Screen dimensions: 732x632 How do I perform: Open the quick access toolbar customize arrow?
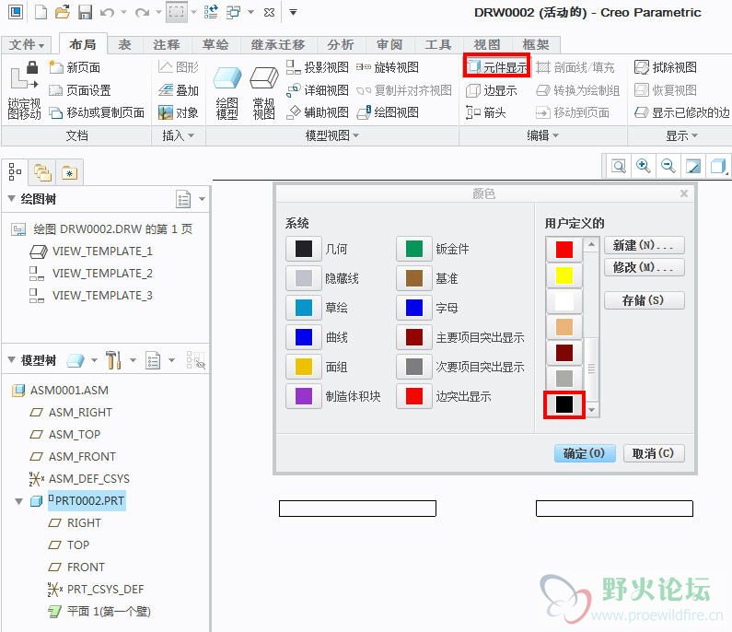click(293, 13)
